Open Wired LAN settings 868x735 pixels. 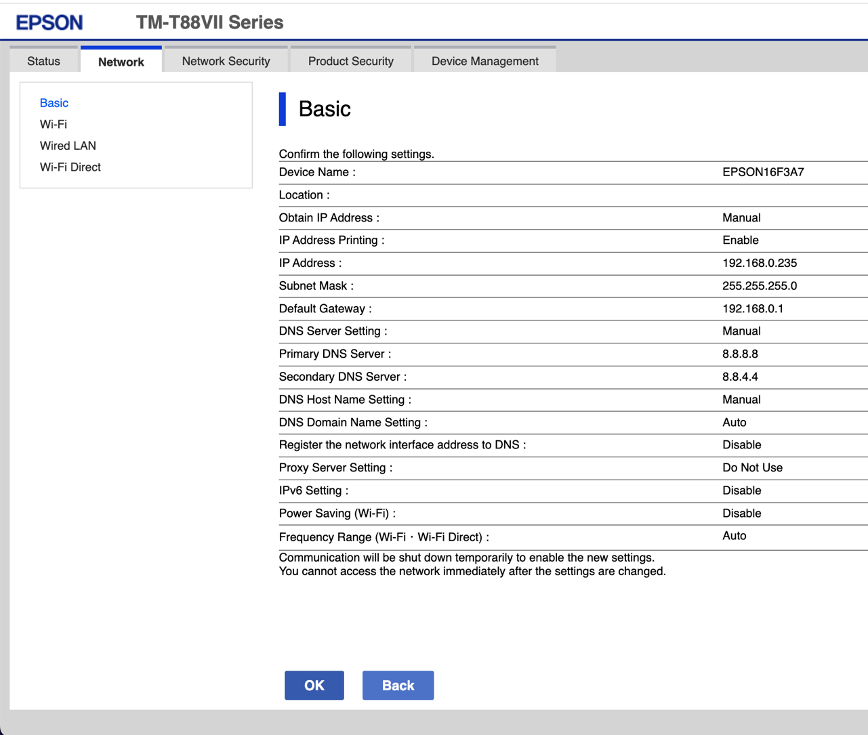(68, 146)
